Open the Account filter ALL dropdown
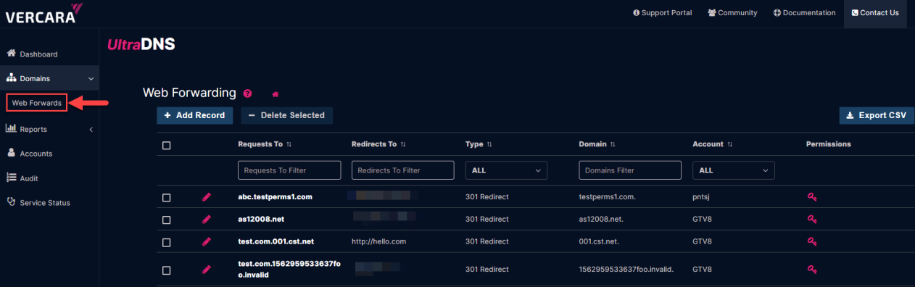Screen dimensions: 915x287 [734, 170]
